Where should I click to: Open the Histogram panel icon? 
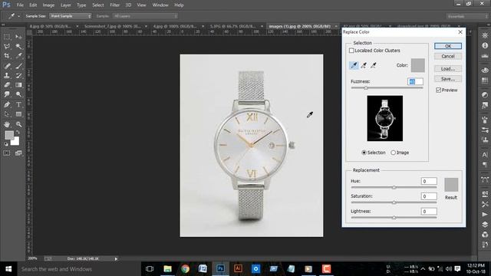(x=485, y=56)
